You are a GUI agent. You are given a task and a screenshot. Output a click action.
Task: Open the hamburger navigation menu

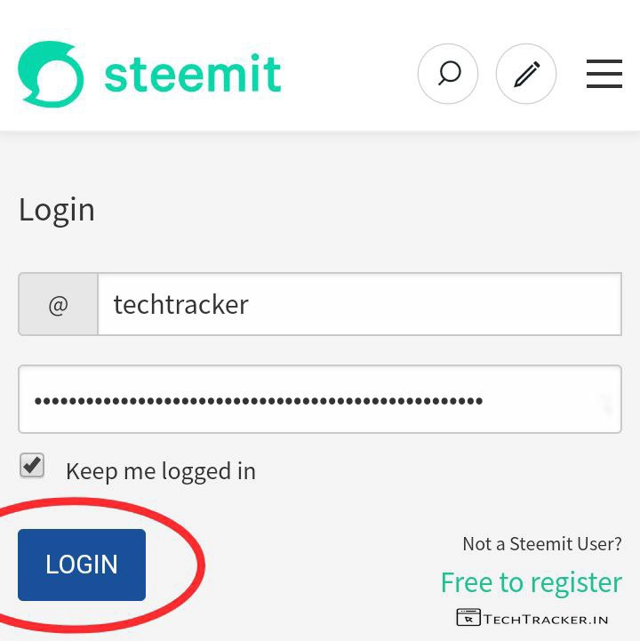(x=604, y=75)
